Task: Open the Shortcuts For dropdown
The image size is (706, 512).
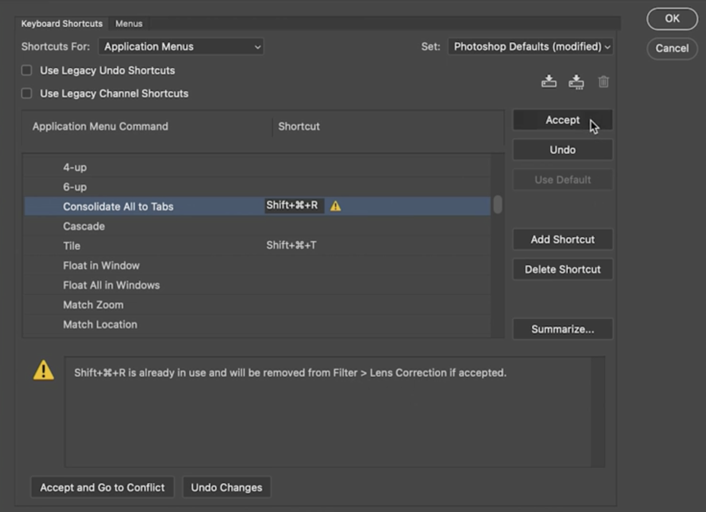Action: (x=181, y=47)
